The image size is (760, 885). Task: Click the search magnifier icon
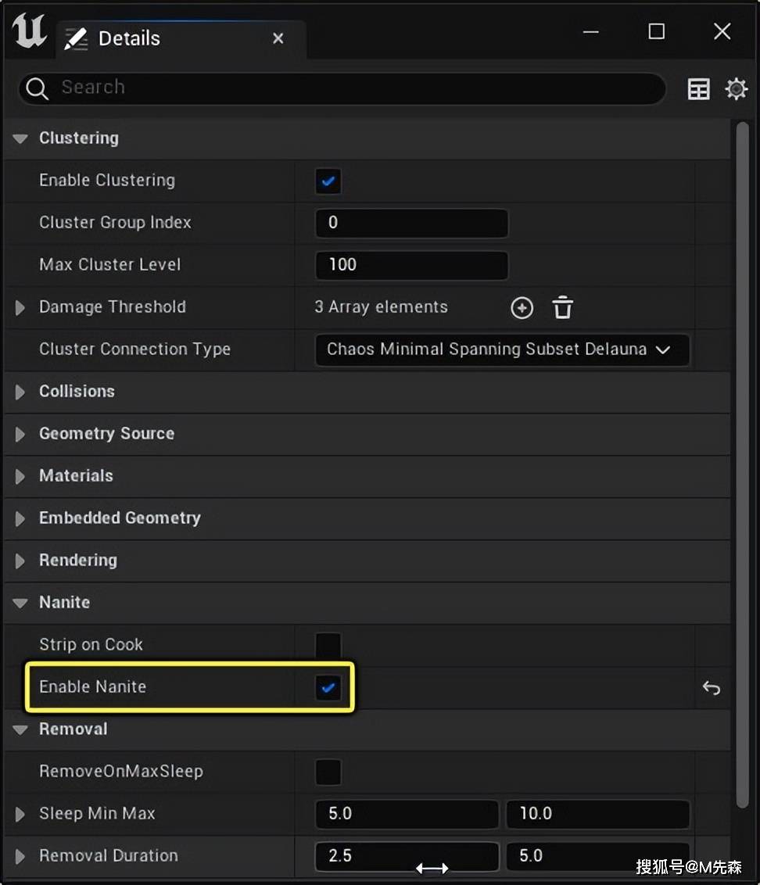click(38, 88)
